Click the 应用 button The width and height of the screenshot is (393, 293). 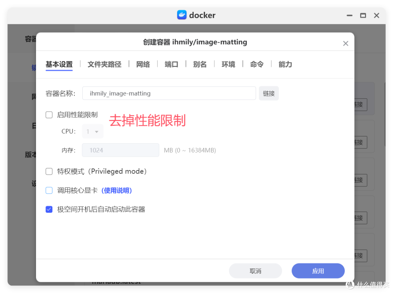click(x=318, y=271)
